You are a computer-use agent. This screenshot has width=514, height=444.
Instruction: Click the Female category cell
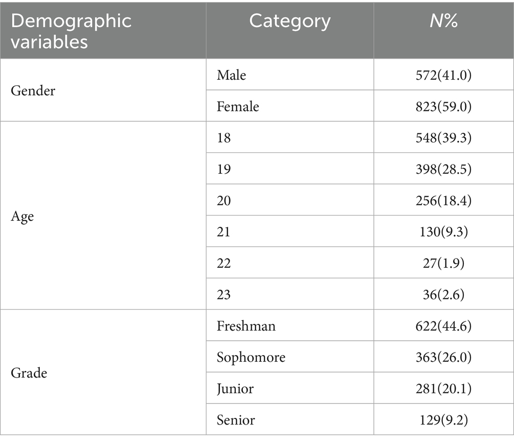coord(238,106)
